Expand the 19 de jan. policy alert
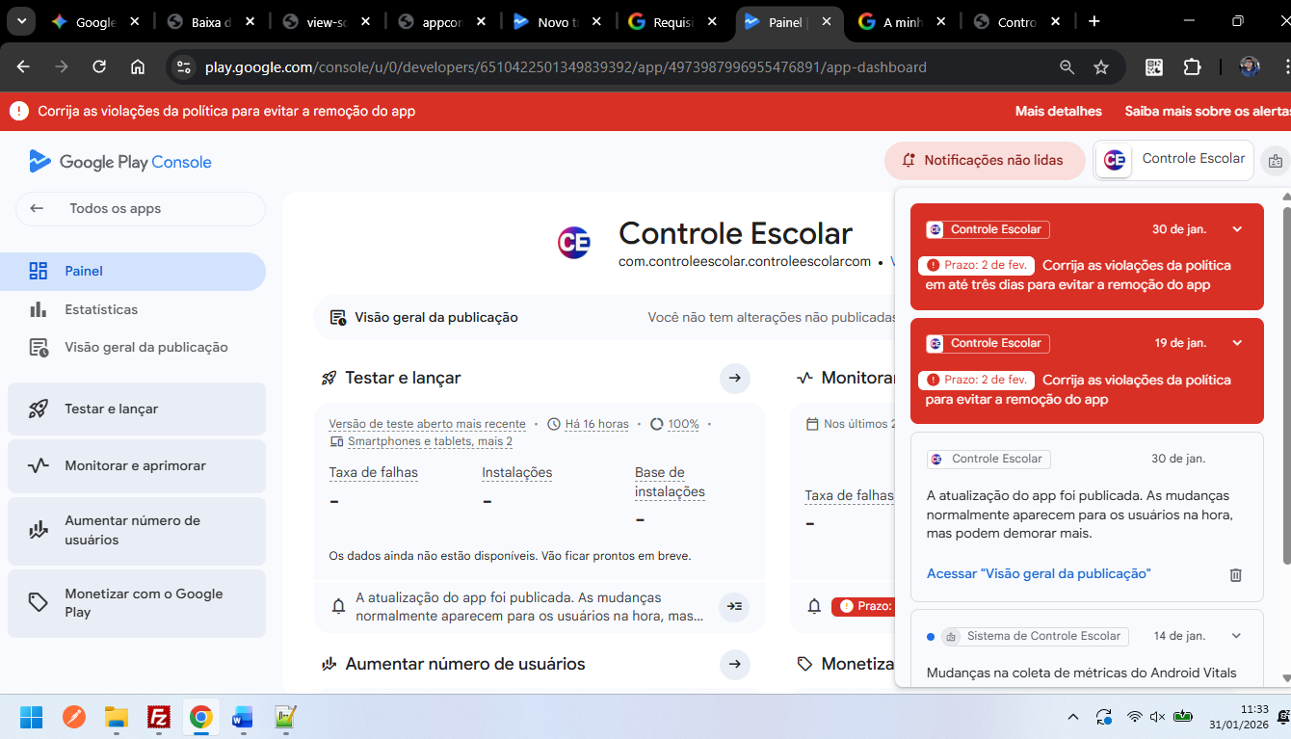The image size is (1291, 739). pyautogui.click(x=1237, y=343)
